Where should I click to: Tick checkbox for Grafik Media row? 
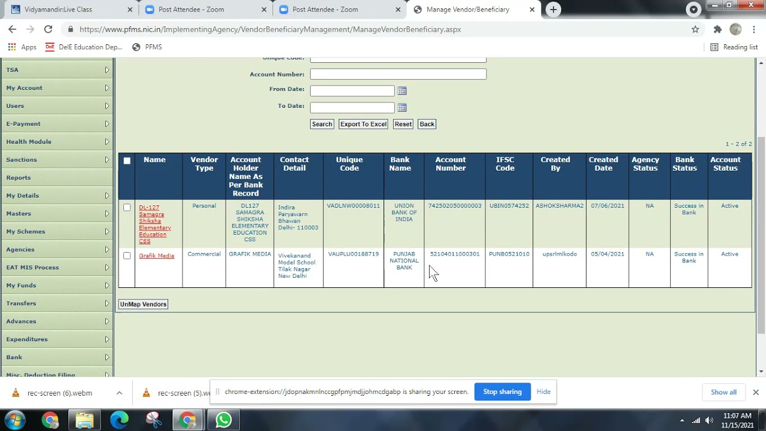[x=127, y=256]
